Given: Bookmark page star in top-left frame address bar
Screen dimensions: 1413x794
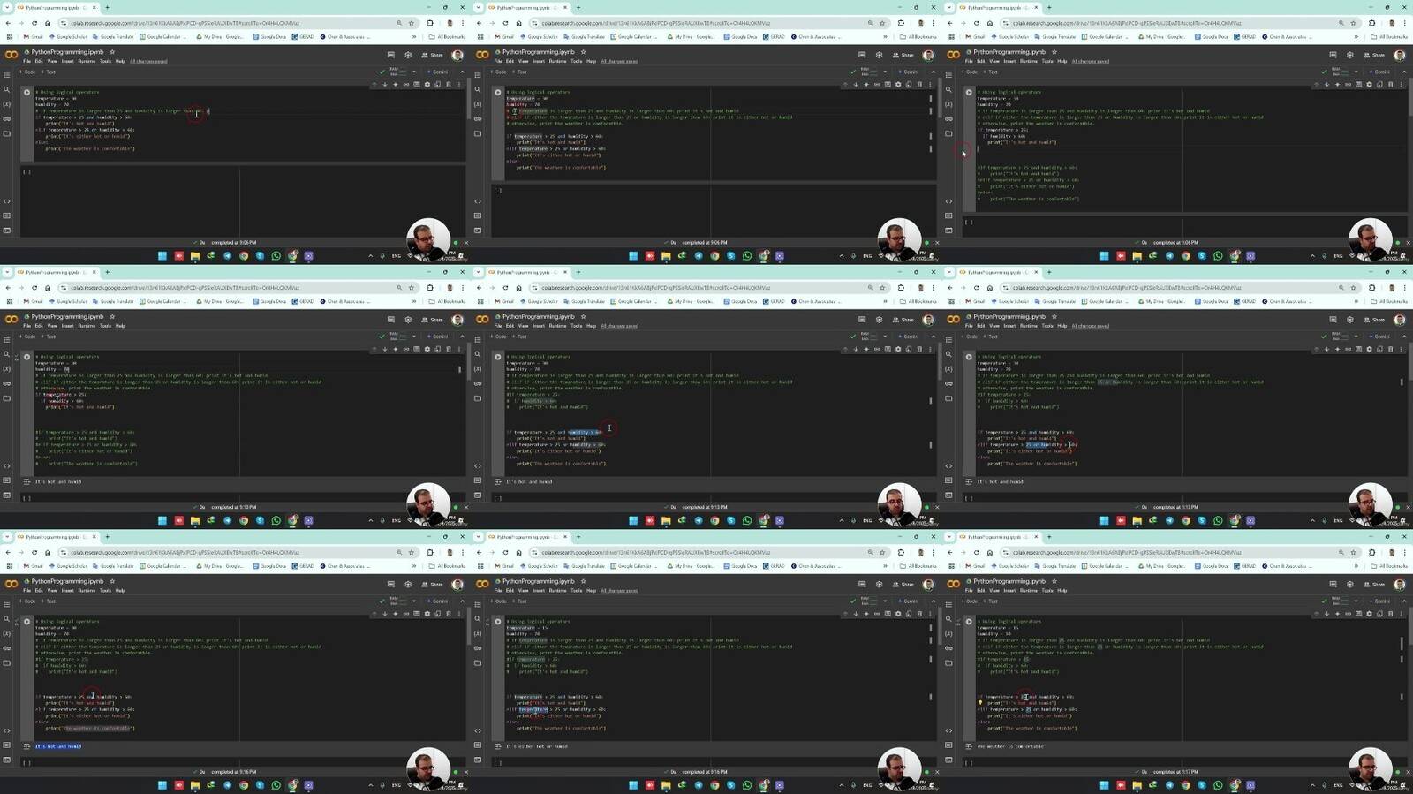Looking at the screenshot, I should [x=411, y=23].
